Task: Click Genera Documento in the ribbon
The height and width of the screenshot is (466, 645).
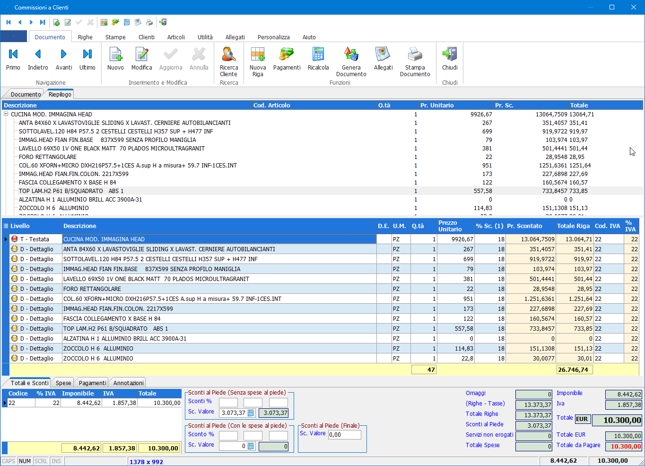Action: click(351, 61)
